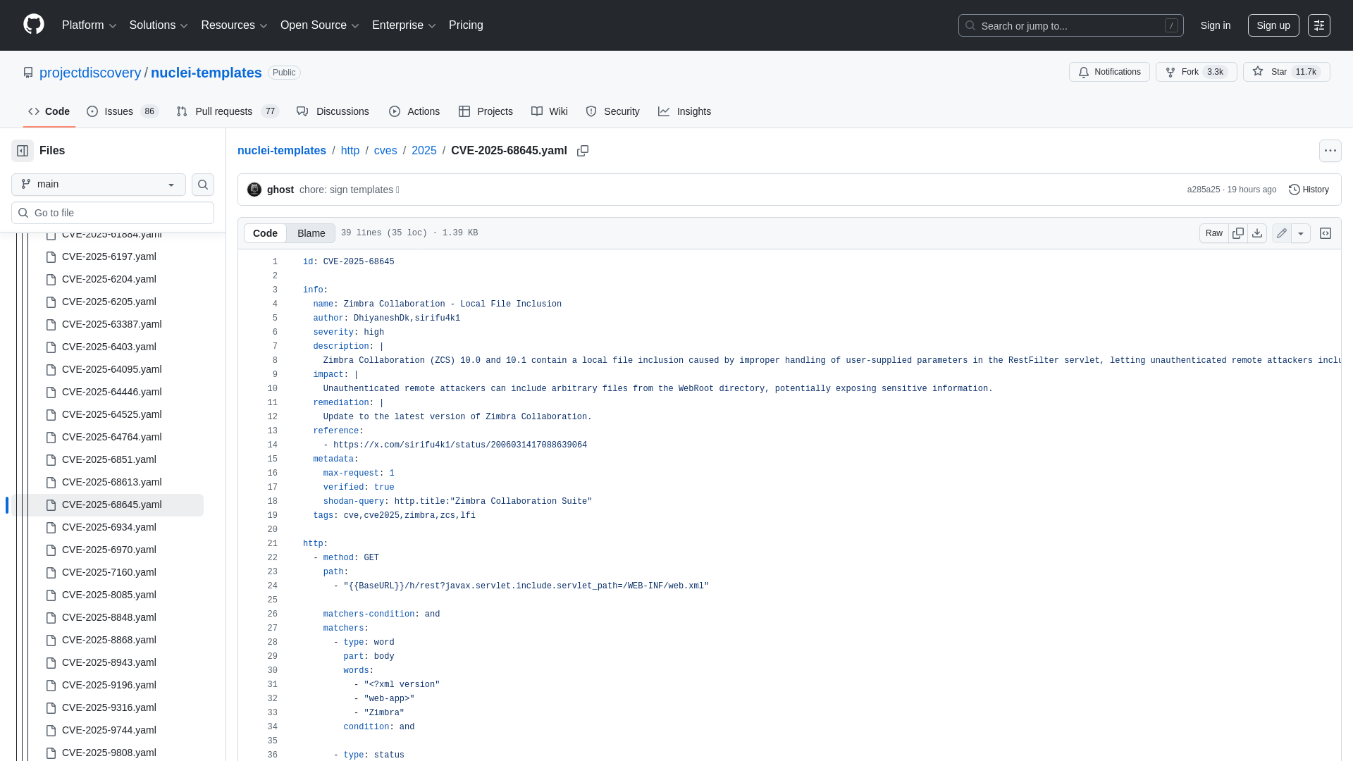The height and width of the screenshot is (761, 1353).
Task: Switch to the Blame view
Action: (x=311, y=233)
